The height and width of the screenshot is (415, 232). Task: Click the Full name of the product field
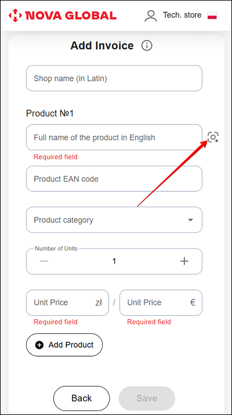pos(114,138)
